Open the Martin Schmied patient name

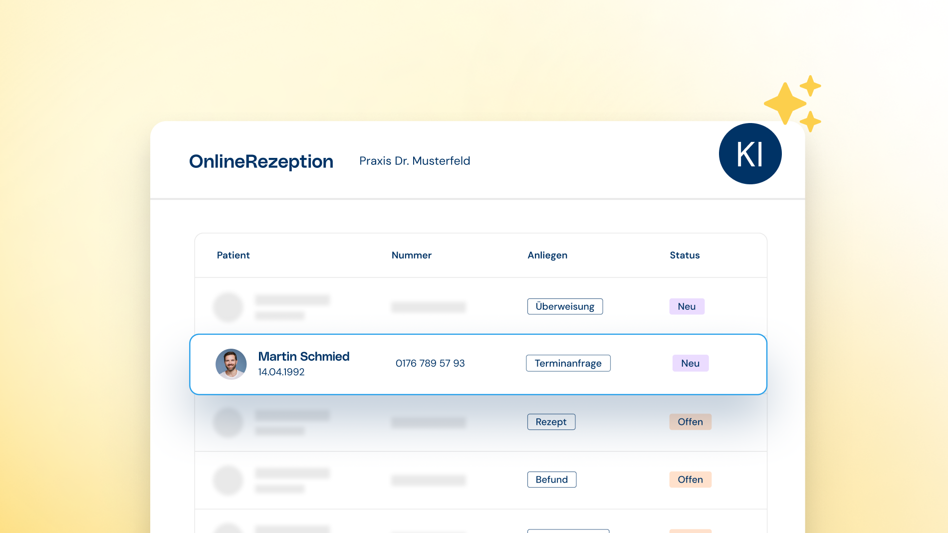303,357
